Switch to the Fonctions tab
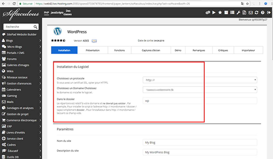The width and height of the screenshot is (273, 159). click(x=120, y=50)
